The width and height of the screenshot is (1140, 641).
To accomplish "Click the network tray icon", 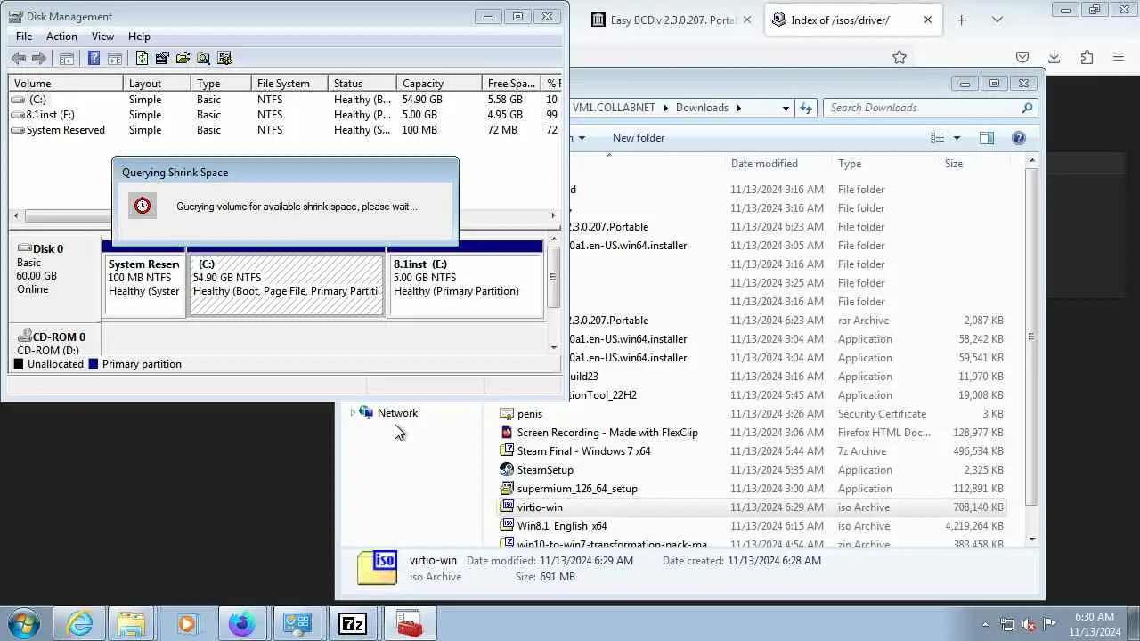I will click(x=1007, y=624).
